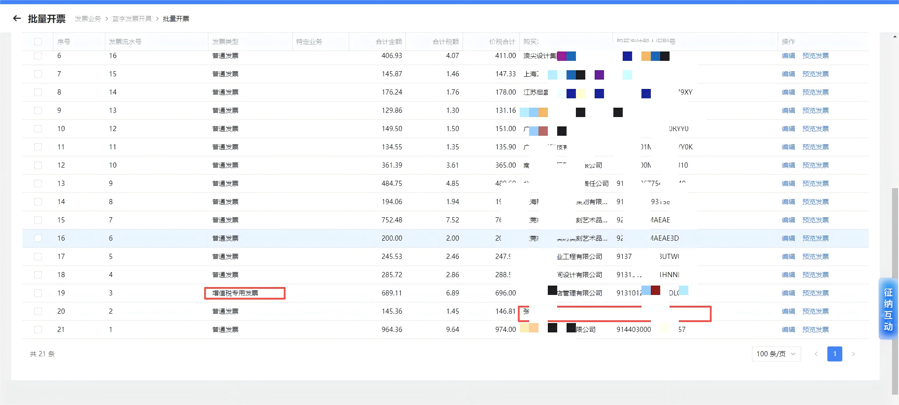Navigate to 蓝字发票开具 breadcrumb
The width and height of the screenshot is (899, 405).
pyautogui.click(x=132, y=19)
